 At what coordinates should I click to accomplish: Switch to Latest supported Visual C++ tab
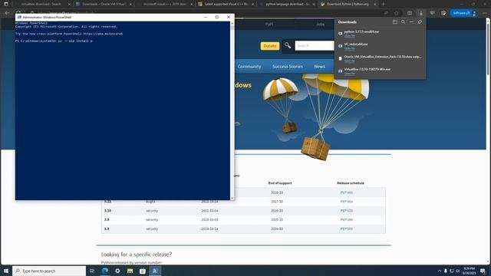pos(226,4)
